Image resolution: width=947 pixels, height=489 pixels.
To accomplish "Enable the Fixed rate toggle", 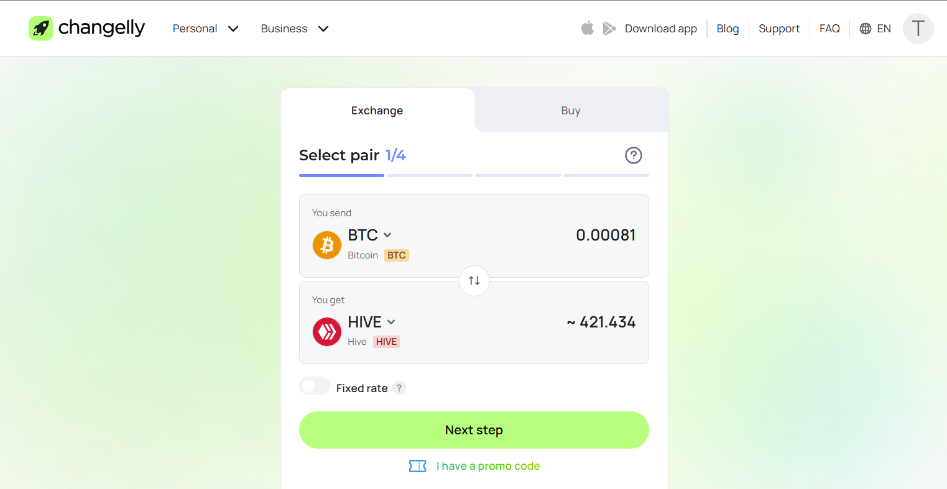I will [x=315, y=386].
